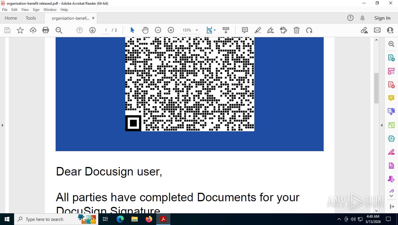
Task: Open the green page layout tool in right pane
Action: click(x=391, y=125)
